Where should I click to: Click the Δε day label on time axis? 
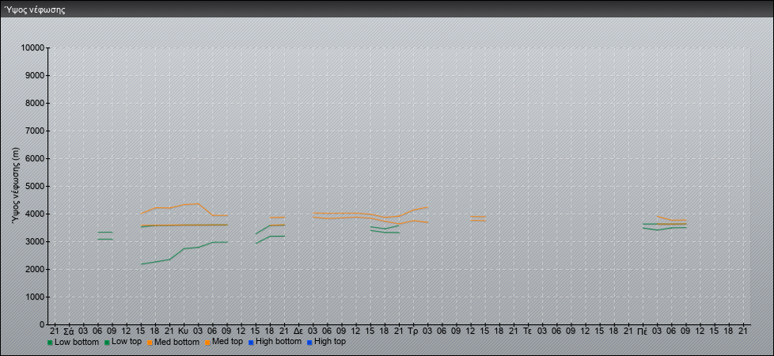click(298, 331)
